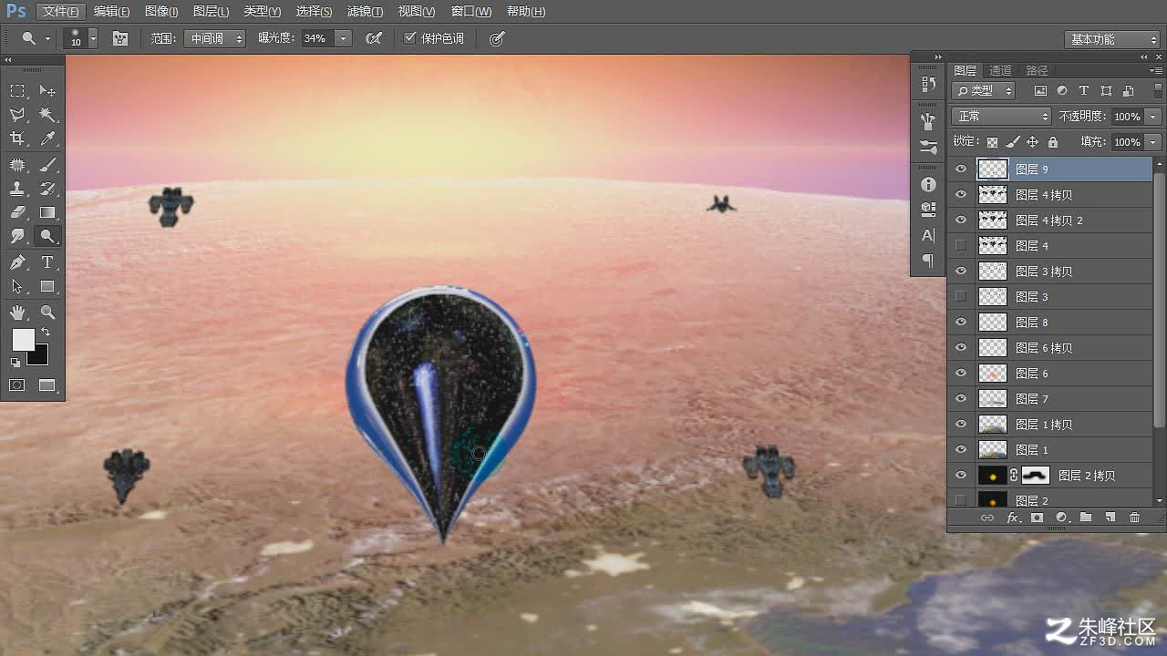This screenshot has width=1167, height=656.
Task: Select the Hand tool
Action: tap(17, 313)
